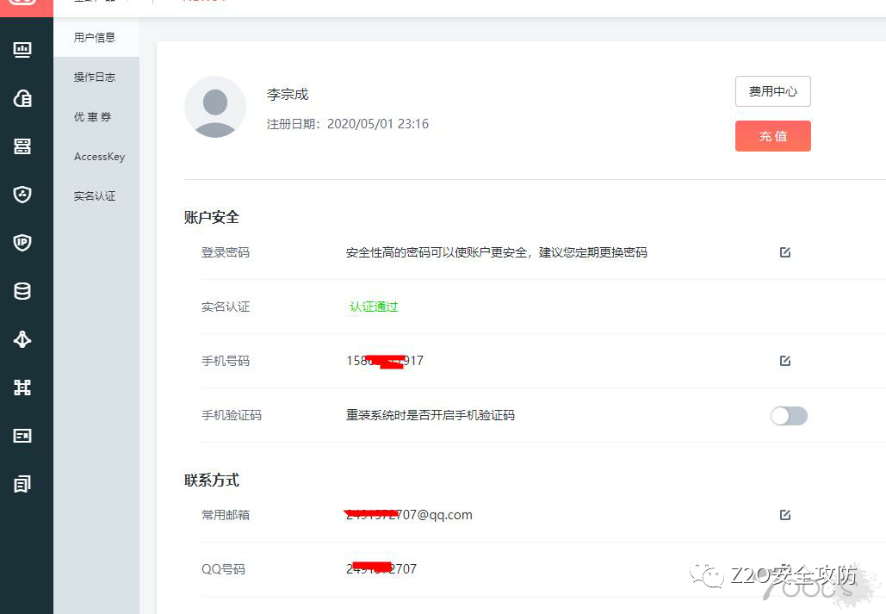This screenshot has width=886, height=614.
Task: Open the documents icon in sidebar
Action: pyautogui.click(x=22, y=484)
